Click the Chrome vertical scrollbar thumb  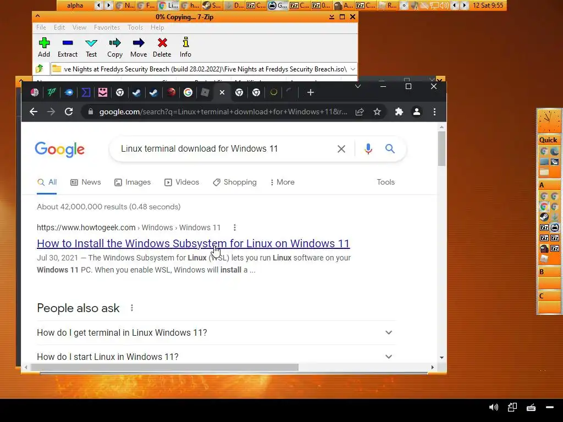[x=441, y=149]
